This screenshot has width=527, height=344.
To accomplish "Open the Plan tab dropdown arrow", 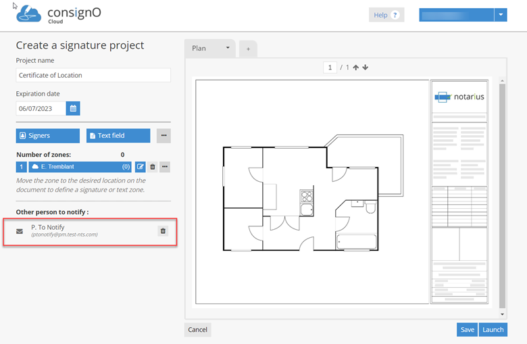I will coord(228,48).
